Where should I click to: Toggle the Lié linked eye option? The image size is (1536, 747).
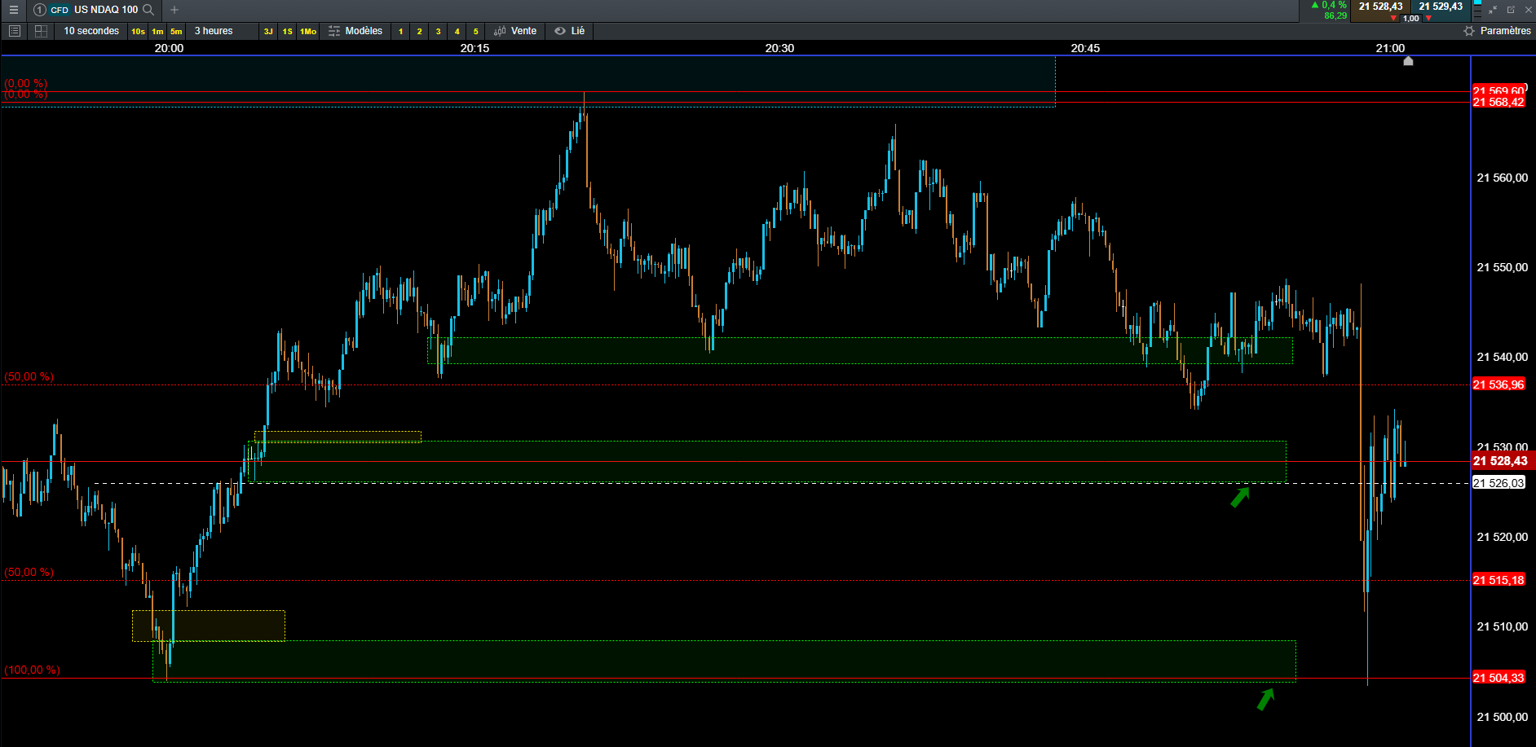coord(569,31)
